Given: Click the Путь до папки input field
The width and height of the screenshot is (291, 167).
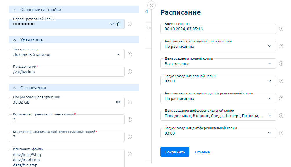Looking at the screenshot, I should [67, 72].
